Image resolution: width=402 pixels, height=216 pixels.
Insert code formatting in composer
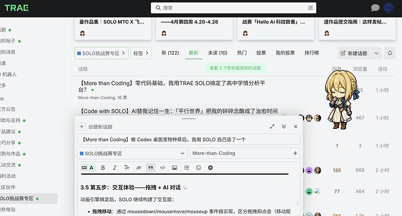point(163,168)
